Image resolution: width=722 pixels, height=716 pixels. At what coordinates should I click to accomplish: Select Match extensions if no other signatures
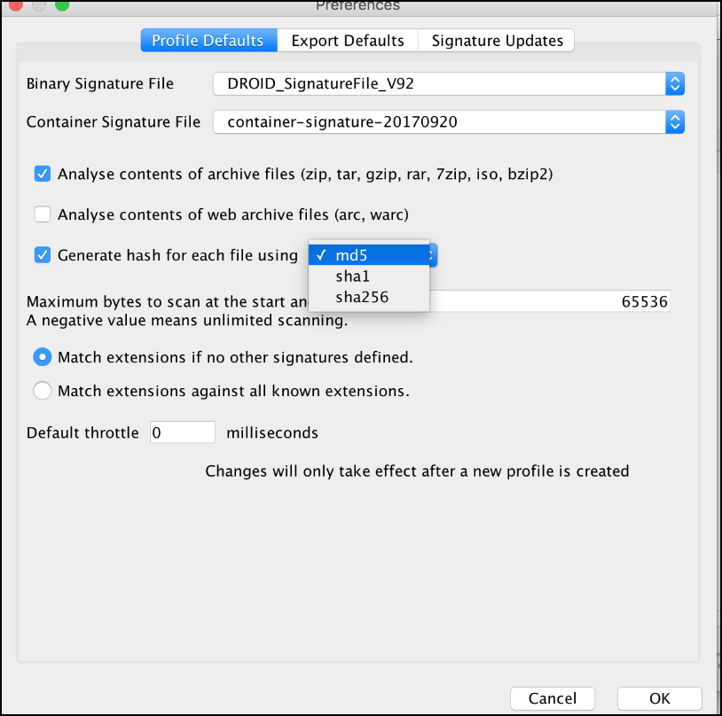click(42, 357)
